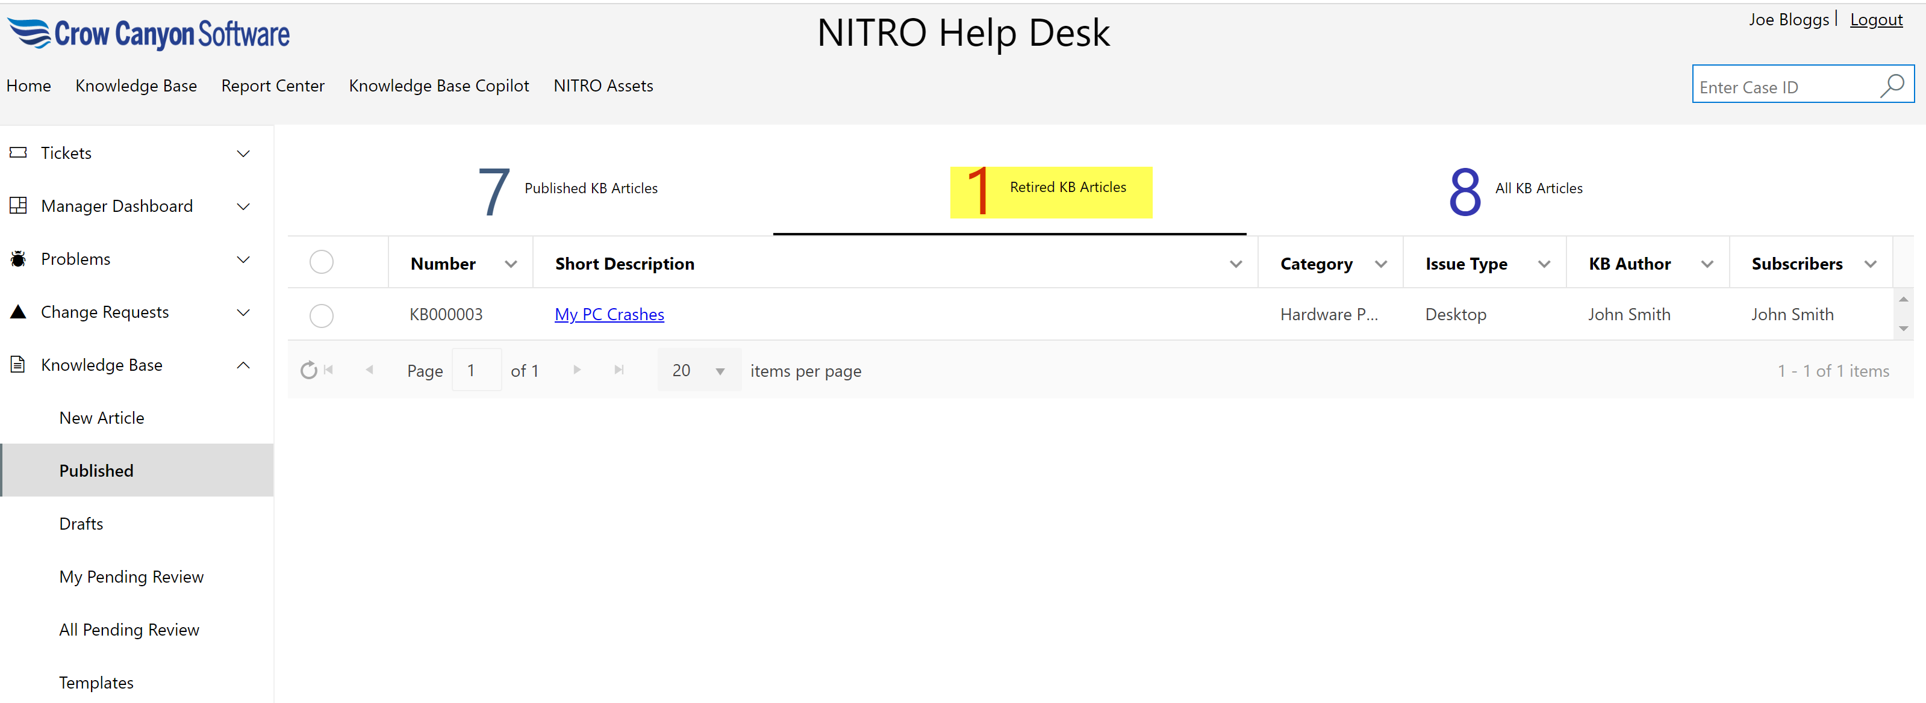The height and width of the screenshot is (703, 1926).
Task: Go to previous page of grid
Action: tap(369, 370)
